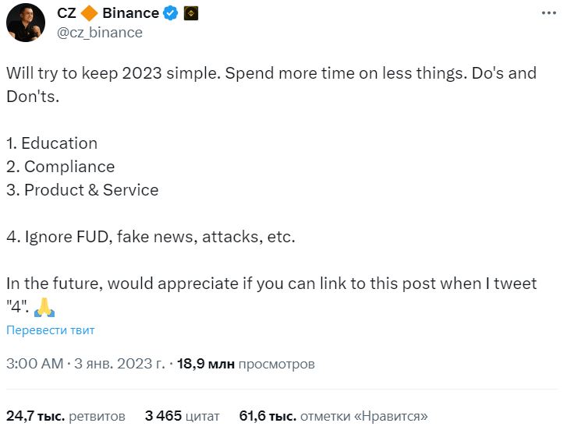
Task: Click the tweet's opening sentence about 2023
Action: click(x=113, y=73)
